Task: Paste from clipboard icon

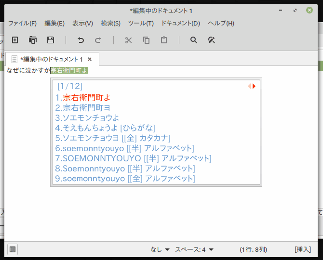Action: [164, 40]
